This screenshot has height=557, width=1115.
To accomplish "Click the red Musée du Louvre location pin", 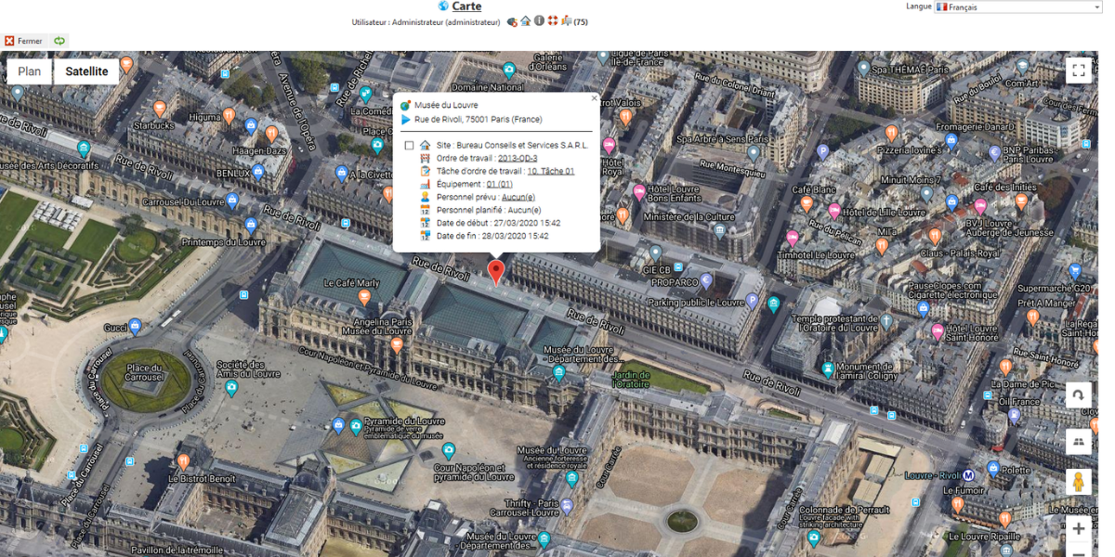I will coord(496,273).
